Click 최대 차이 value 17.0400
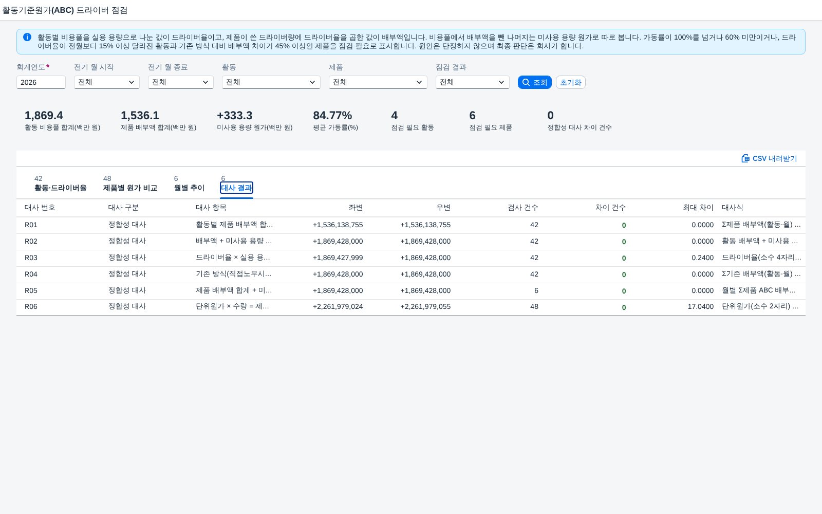The width and height of the screenshot is (822, 514). 701,307
